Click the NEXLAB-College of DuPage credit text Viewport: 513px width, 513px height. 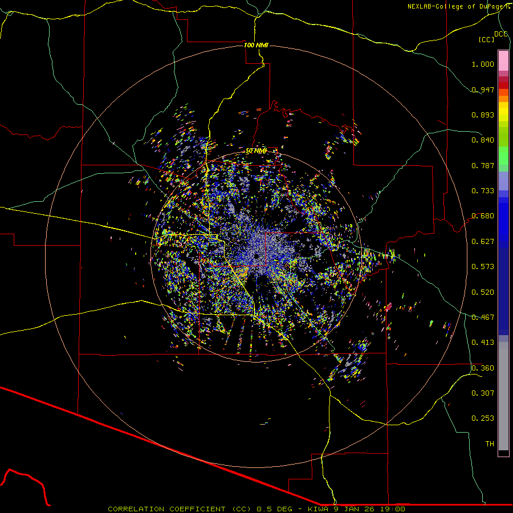(458, 6)
